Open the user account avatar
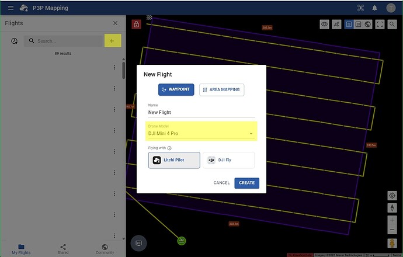The width and height of the screenshot is (403, 257). click(x=391, y=8)
